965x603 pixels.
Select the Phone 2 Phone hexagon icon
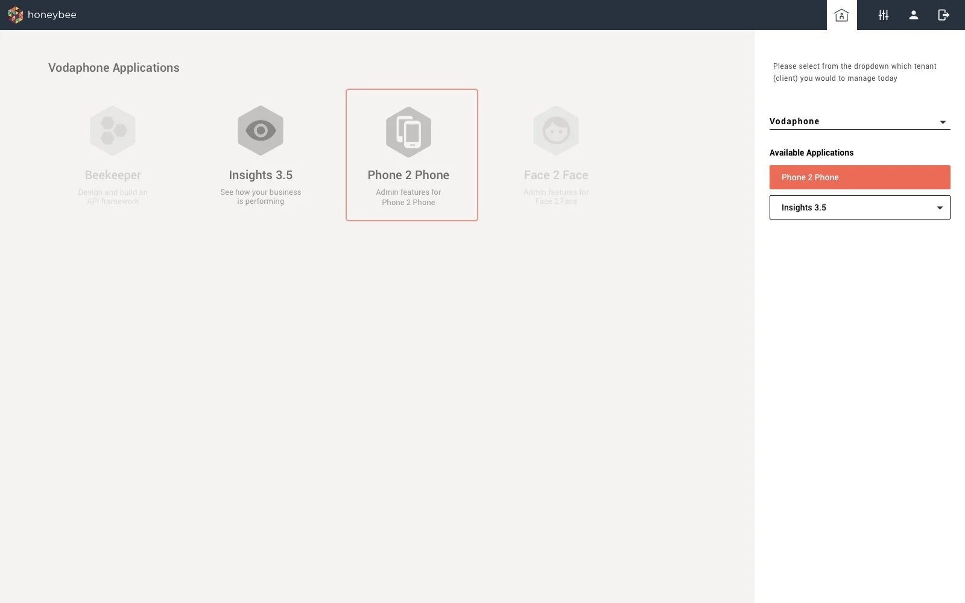coord(408,132)
